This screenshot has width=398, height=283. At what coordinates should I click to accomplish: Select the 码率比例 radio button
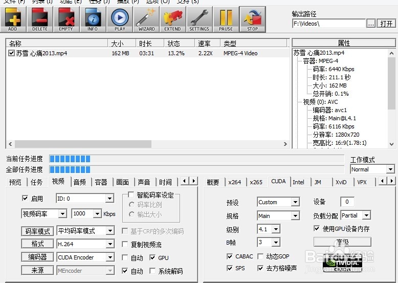click(x=131, y=204)
